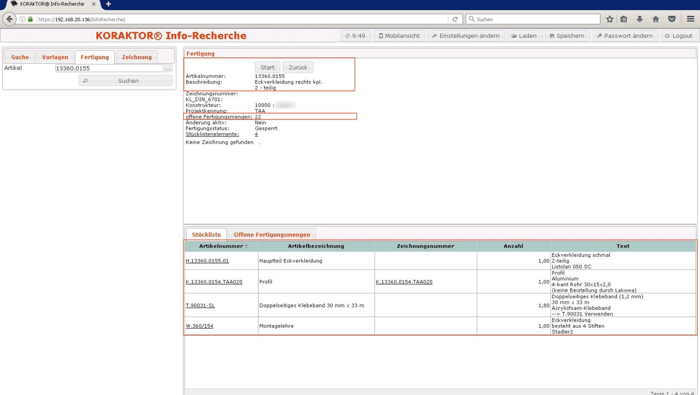Screen dimensions: 700x395
Task: Select the Vorlagen tab
Action: click(x=55, y=57)
